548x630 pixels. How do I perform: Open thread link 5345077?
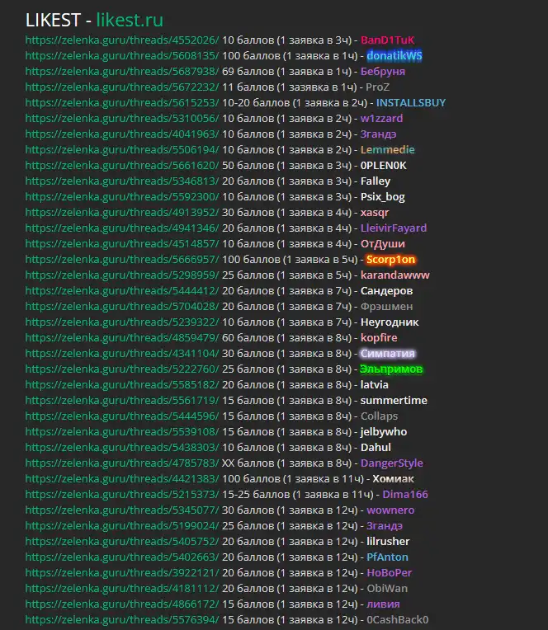(x=122, y=510)
